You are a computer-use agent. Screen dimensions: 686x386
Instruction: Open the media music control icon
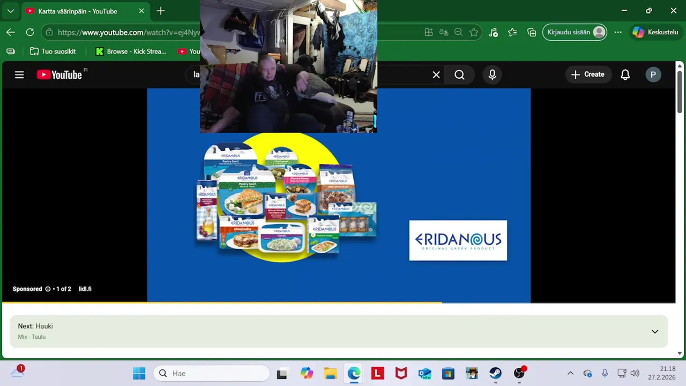coord(494,32)
